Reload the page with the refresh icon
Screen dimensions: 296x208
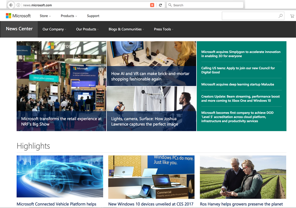pyautogui.click(x=160, y=5)
